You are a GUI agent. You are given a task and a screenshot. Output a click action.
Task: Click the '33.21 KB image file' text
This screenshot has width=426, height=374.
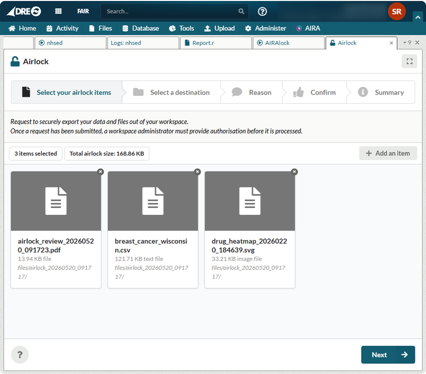(x=237, y=259)
